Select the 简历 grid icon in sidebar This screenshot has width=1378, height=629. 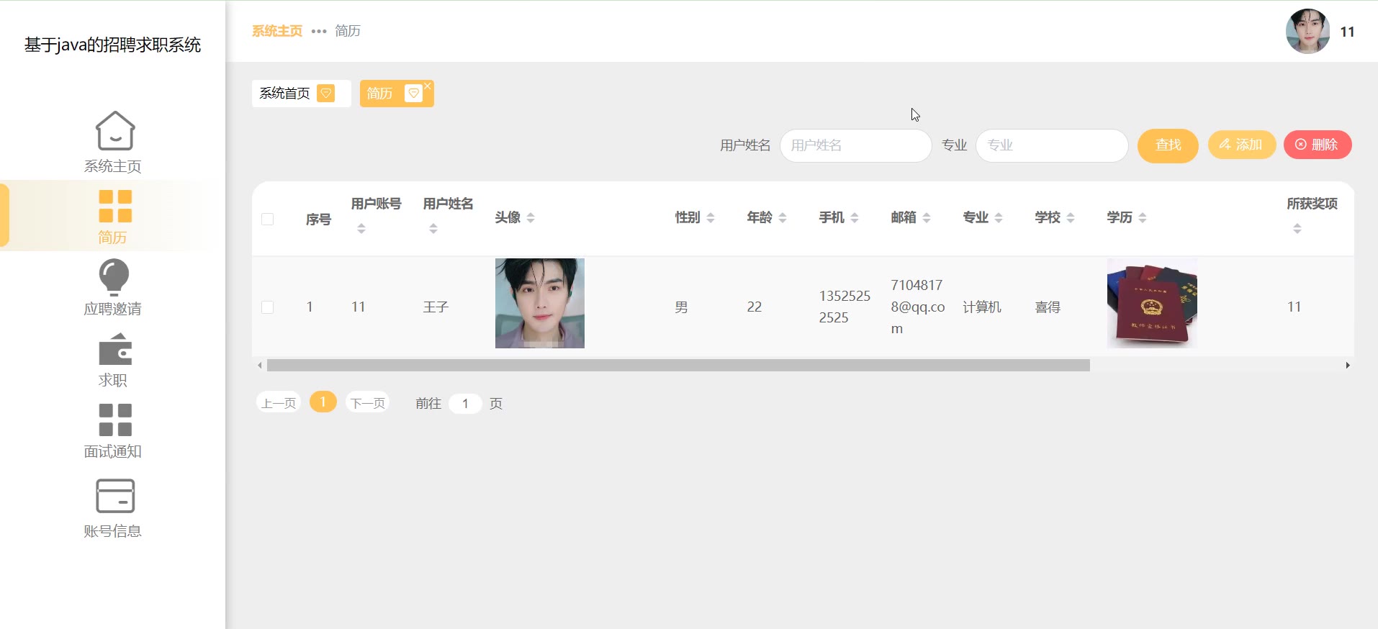(115, 206)
